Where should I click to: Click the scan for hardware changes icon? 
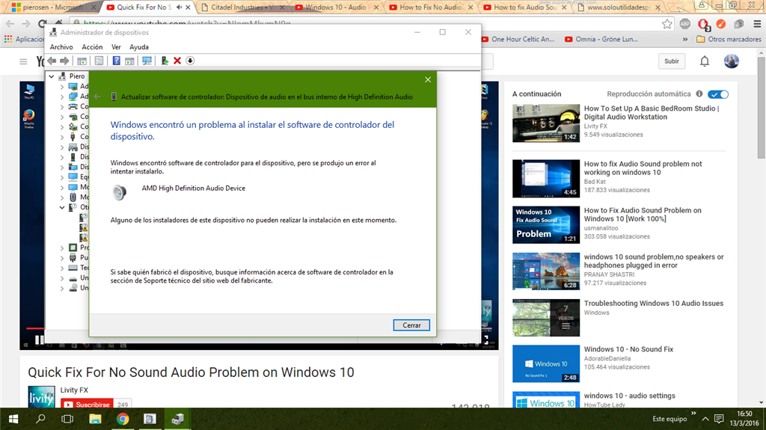click(147, 61)
